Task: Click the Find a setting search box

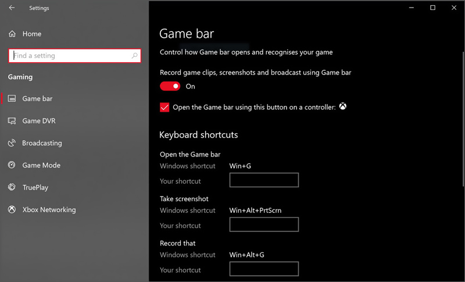Action: 70,56
